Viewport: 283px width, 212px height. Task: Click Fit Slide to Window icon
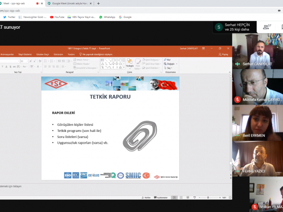pos(230,197)
